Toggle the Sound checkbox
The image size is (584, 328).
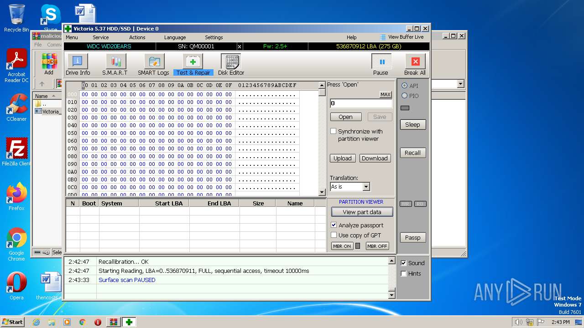click(x=403, y=263)
